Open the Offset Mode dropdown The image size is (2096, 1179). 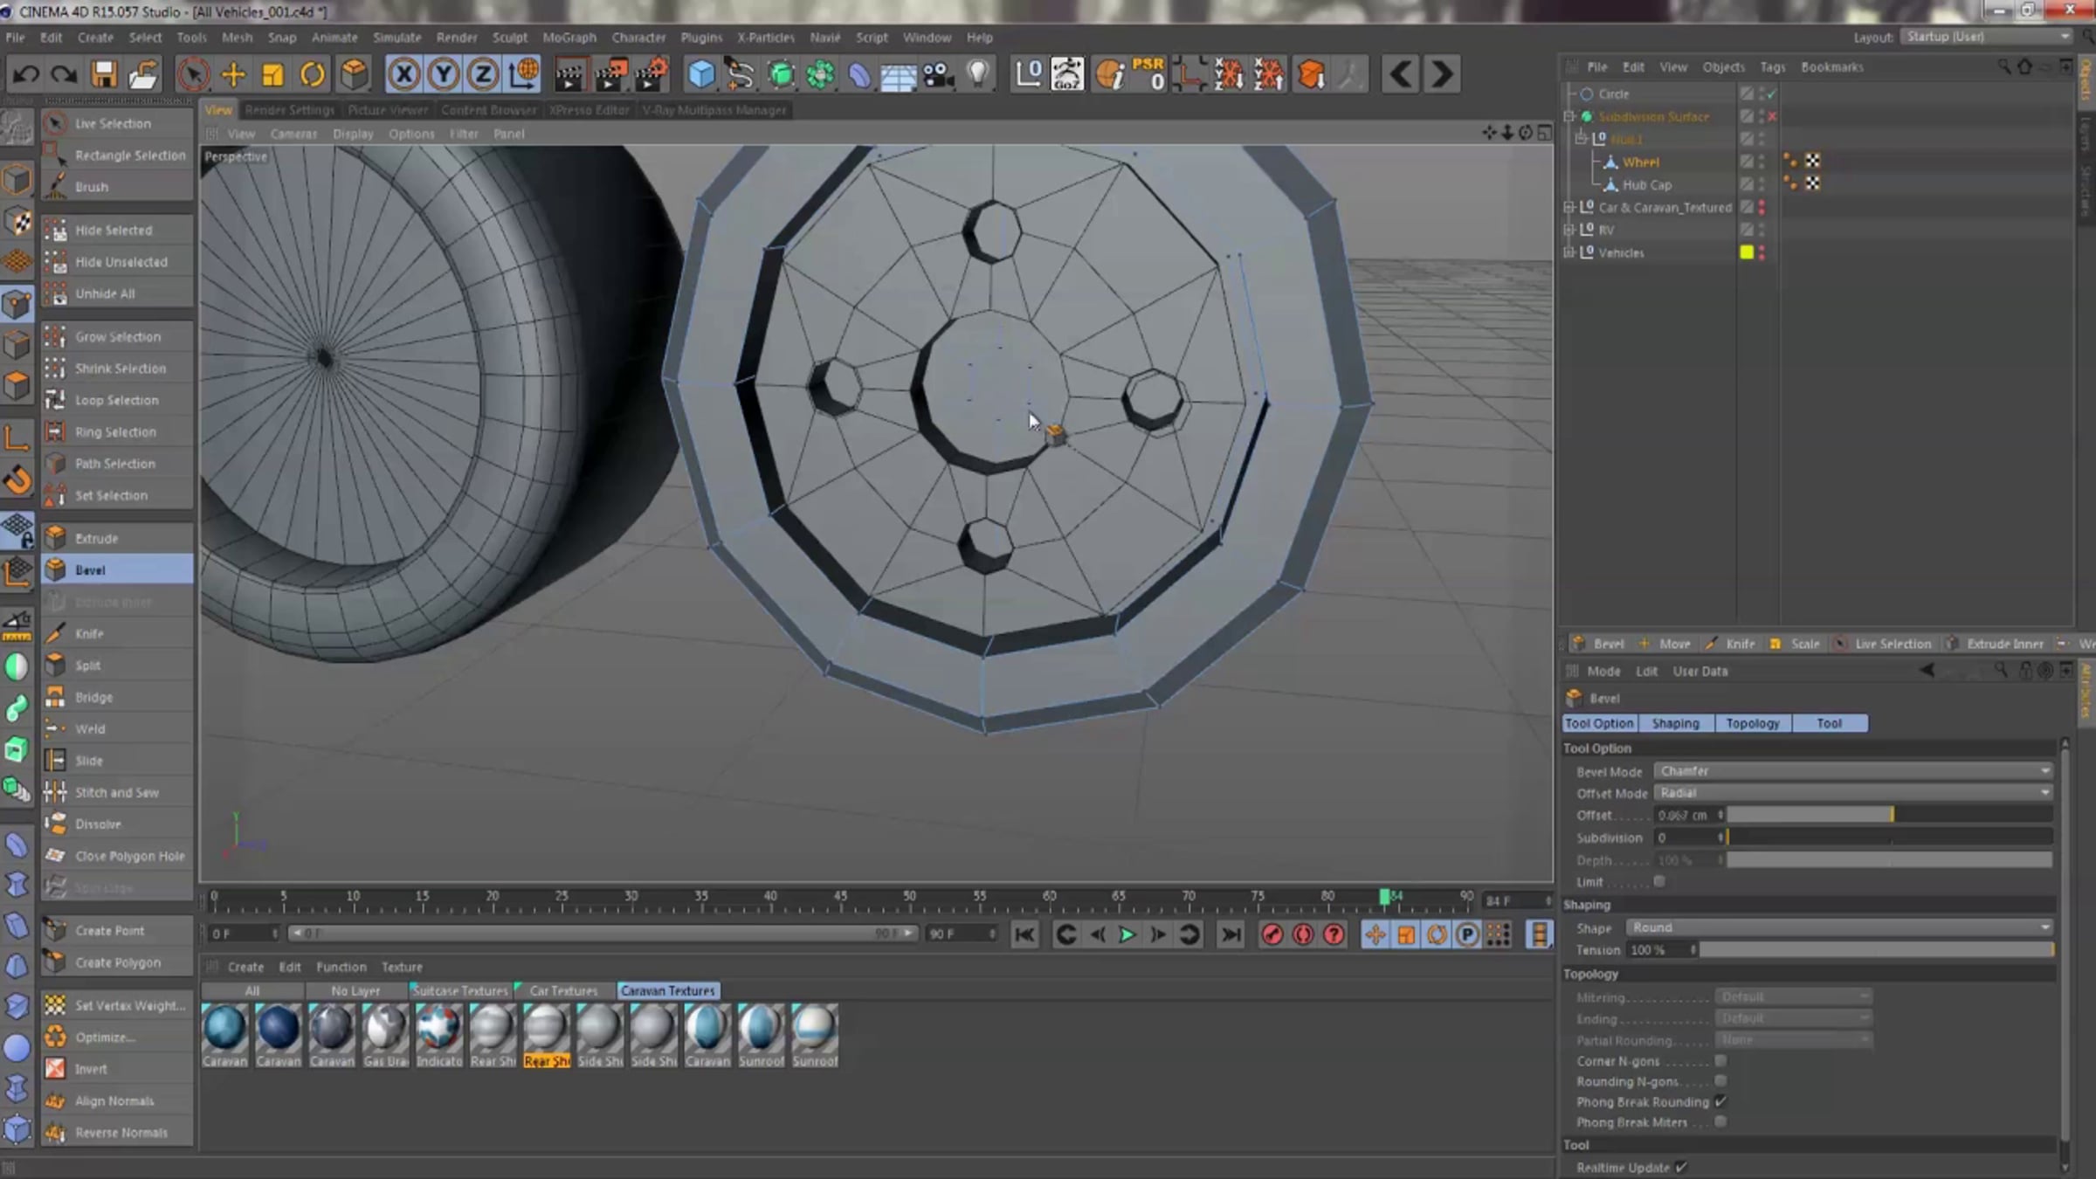(x=1852, y=793)
